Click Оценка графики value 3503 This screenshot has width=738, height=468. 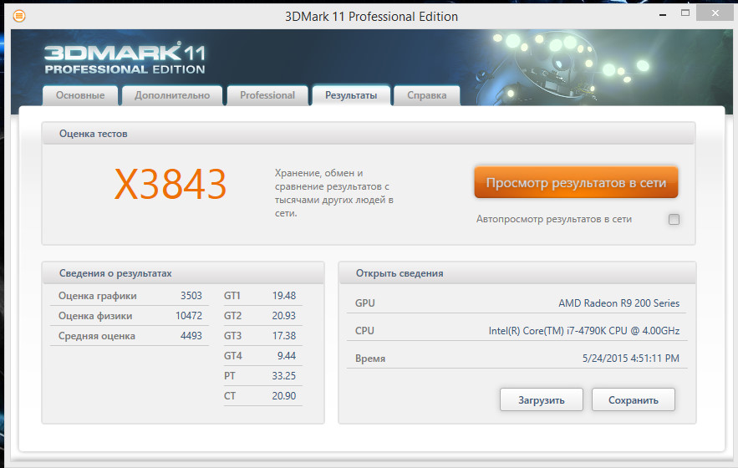(191, 296)
